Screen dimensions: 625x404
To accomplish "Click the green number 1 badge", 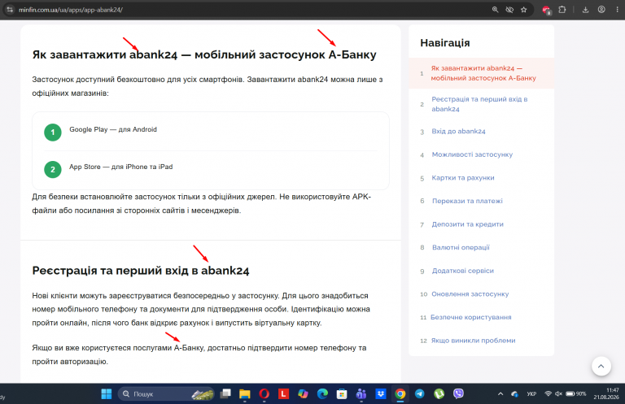I will pyautogui.click(x=53, y=132).
